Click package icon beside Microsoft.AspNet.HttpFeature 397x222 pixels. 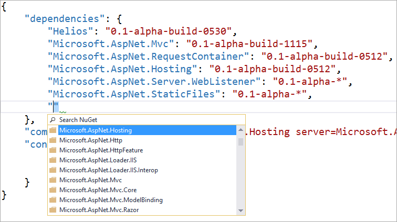(x=53, y=150)
